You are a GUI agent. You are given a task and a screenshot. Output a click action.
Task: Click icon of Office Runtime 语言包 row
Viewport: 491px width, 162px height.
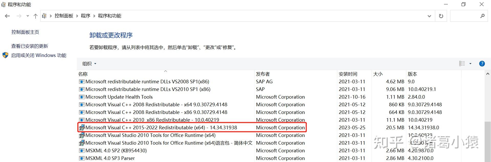pyautogui.click(x=82, y=143)
